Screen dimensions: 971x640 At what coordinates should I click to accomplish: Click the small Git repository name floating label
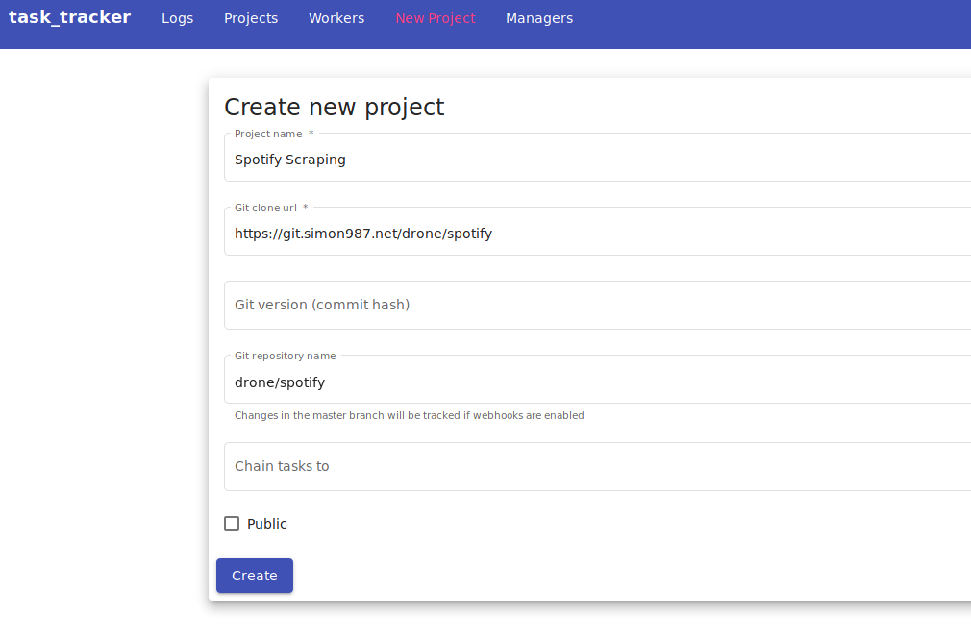285,356
